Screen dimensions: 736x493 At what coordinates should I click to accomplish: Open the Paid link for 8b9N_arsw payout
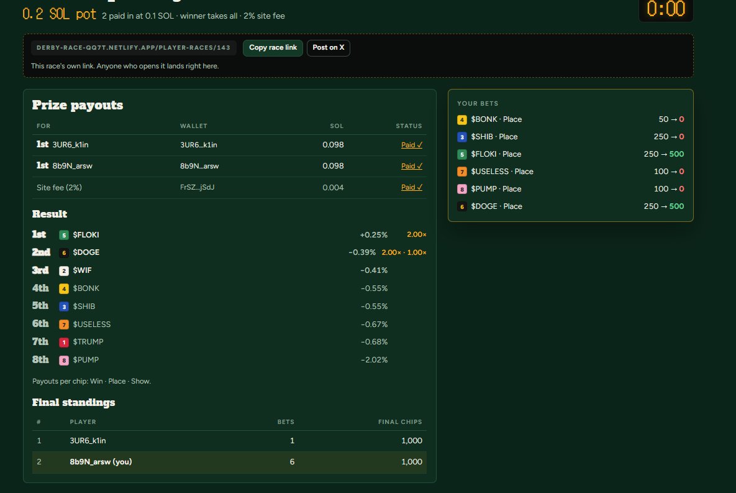tap(411, 166)
